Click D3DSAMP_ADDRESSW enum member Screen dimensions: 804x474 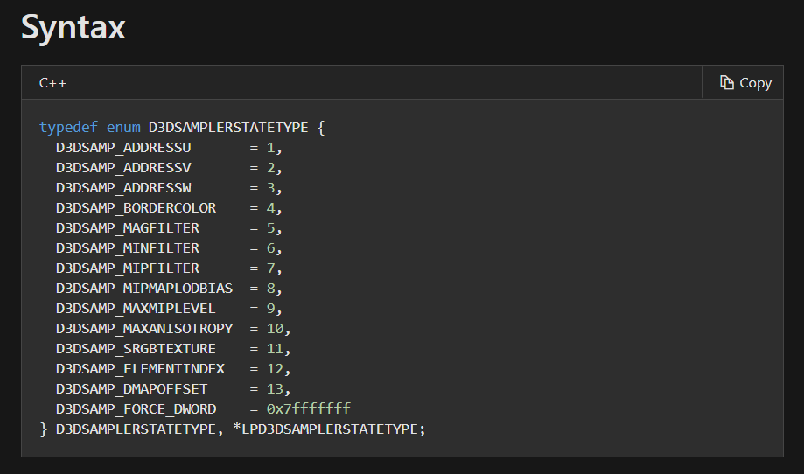(x=123, y=188)
